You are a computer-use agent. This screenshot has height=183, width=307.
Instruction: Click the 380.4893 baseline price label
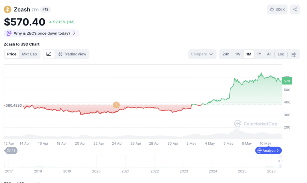coord(13,105)
